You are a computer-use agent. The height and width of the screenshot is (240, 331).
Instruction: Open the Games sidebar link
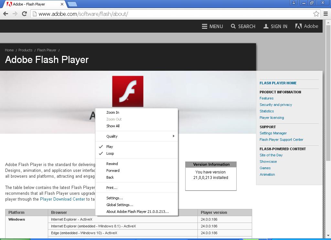coord(265,168)
